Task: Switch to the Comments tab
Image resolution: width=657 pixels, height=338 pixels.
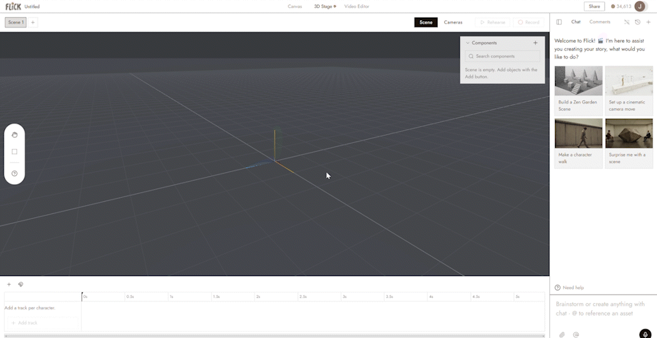Action: pos(599,22)
